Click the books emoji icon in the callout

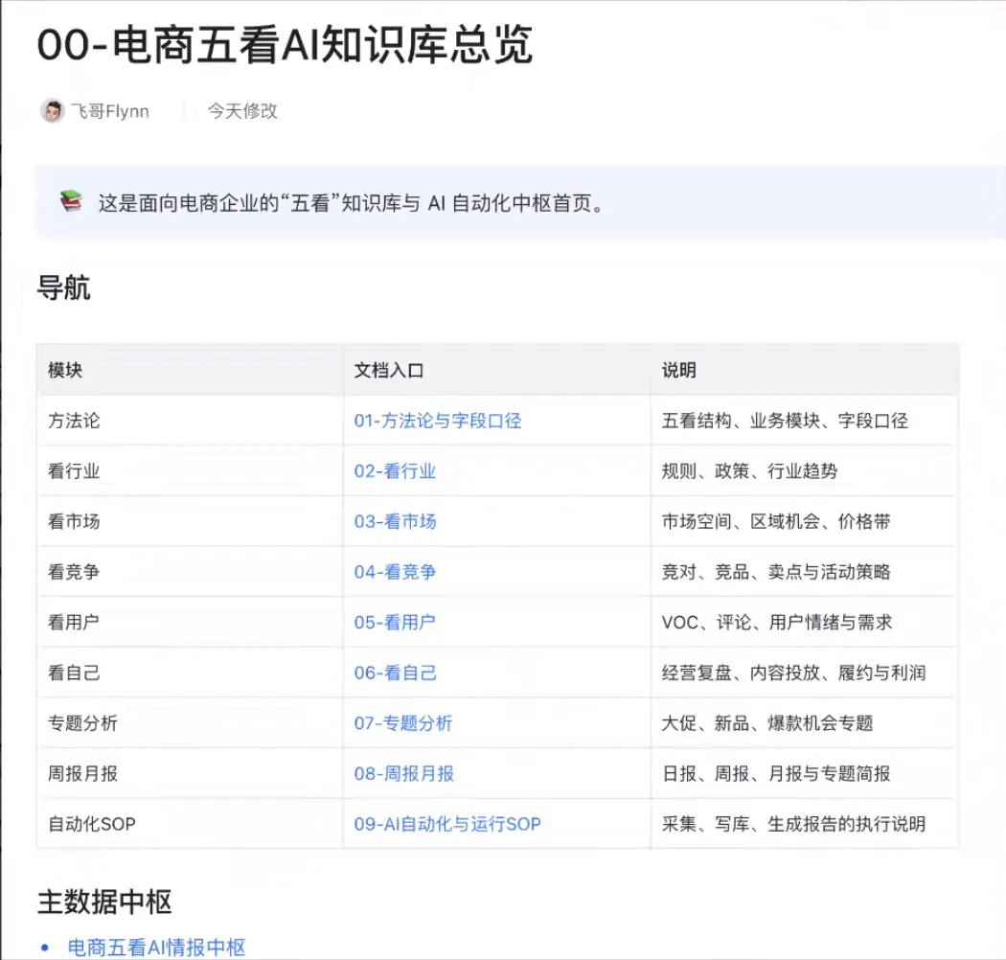tap(71, 201)
